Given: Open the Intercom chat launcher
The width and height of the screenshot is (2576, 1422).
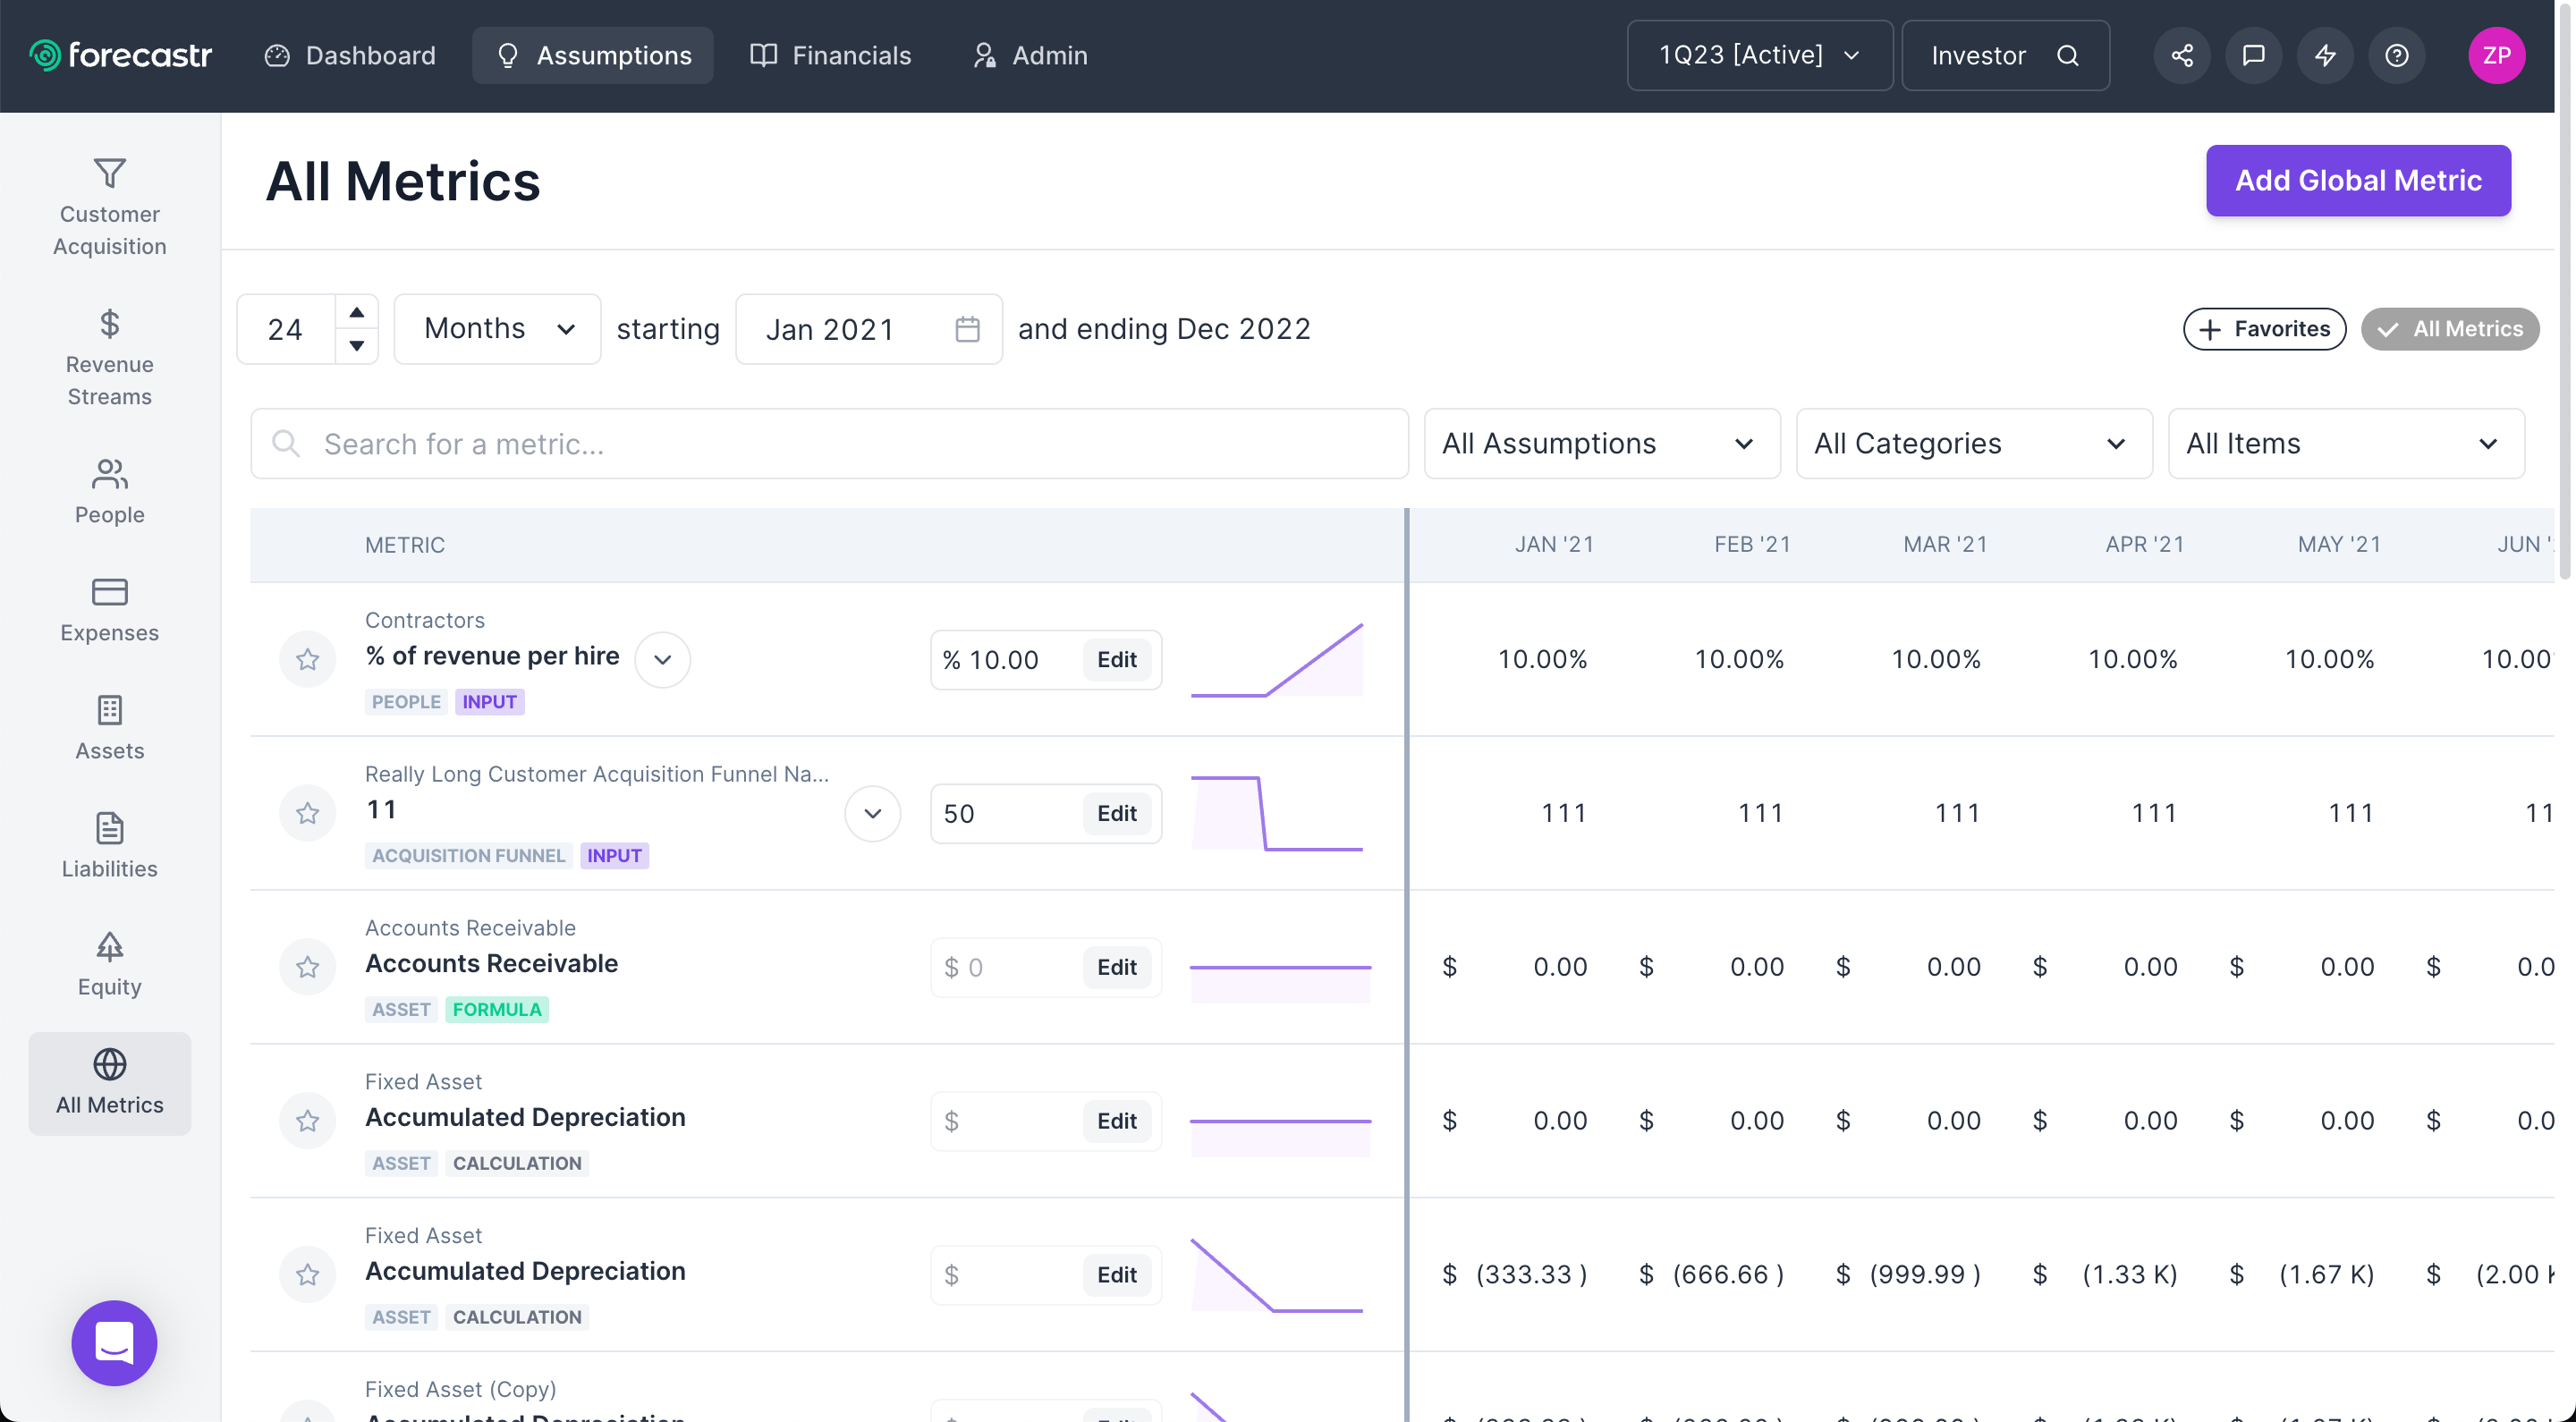Looking at the screenshot, I should point(114,1342).
